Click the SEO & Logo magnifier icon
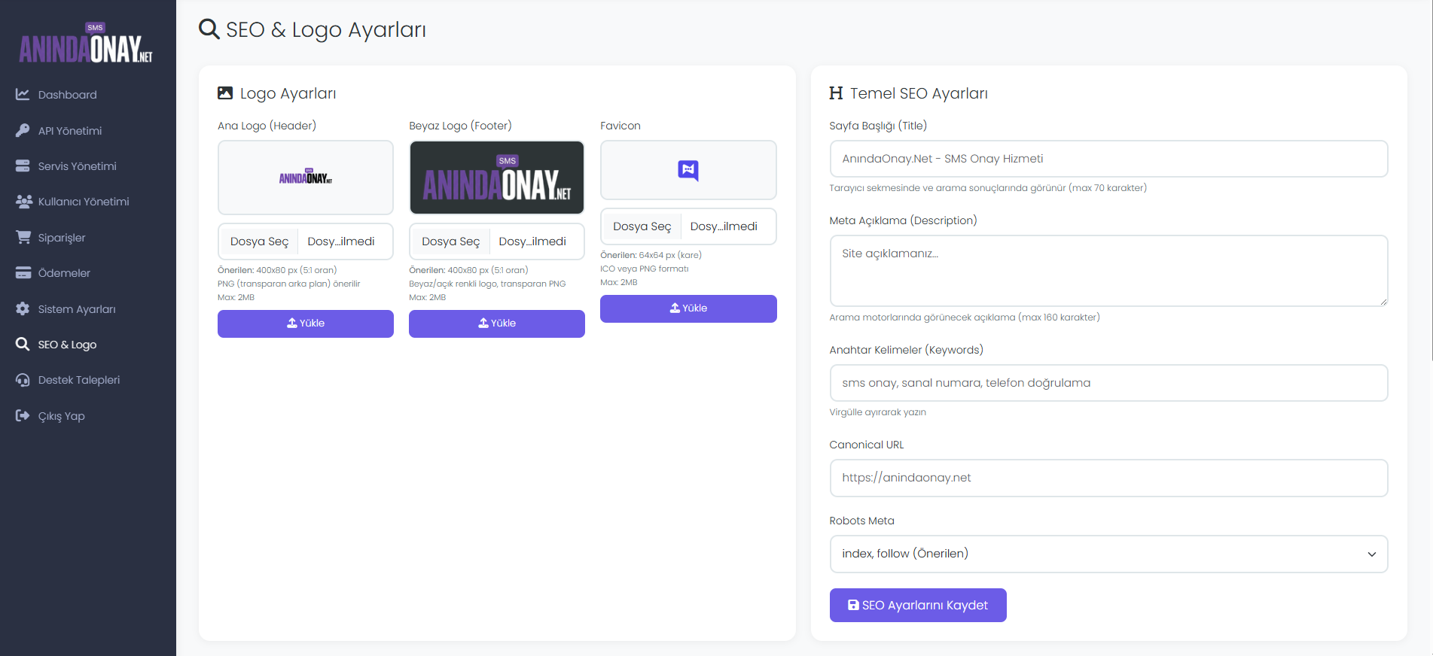Viewport: 1433px width, 656px height. (23, 344)
